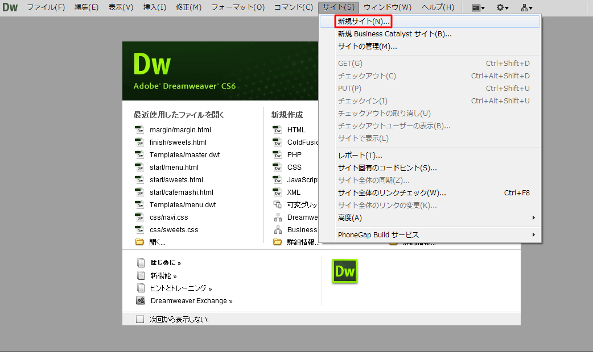Open the gear settings dropdown in menu bar
The image size is (593, 352).
pyautogui.click(x=503, y=7)
